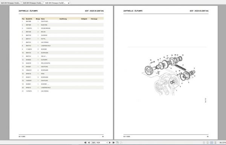The width and height of the screenshot is (226, 145).
Task: Select the ROLLENKÄFIG row name
Action: [46, 63]
